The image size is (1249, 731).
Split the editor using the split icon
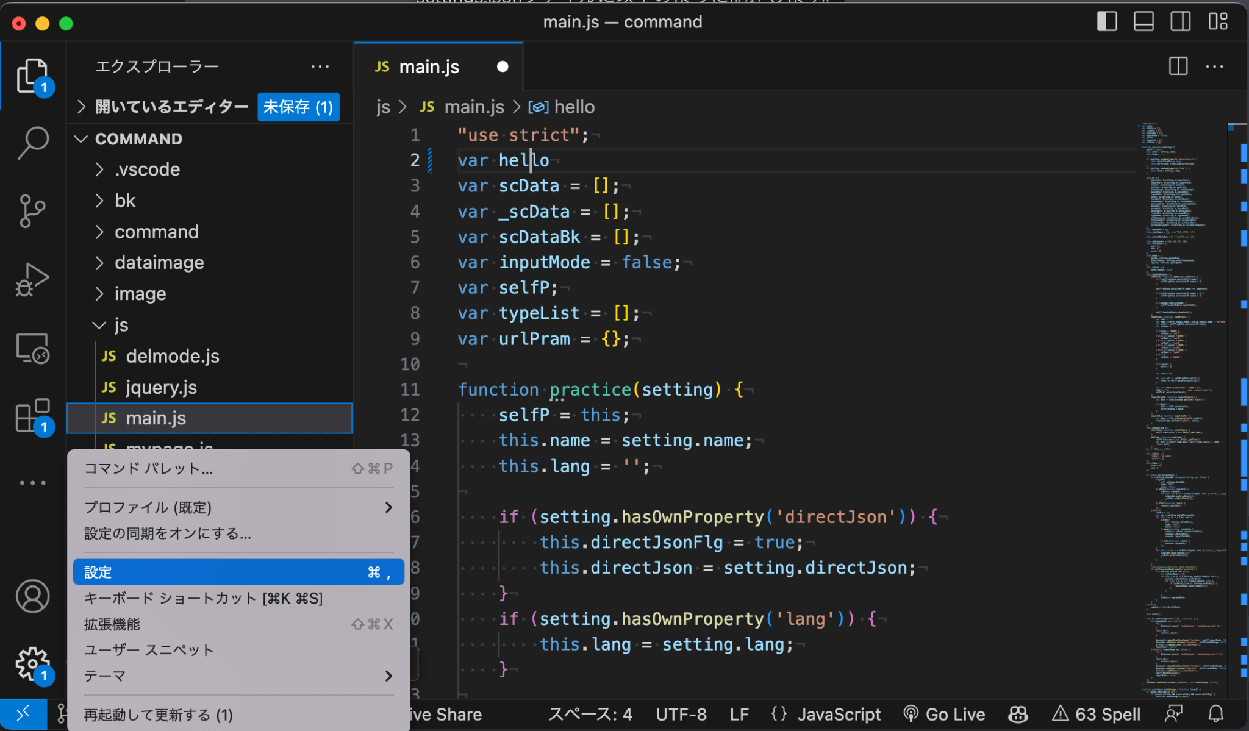[x=1177, y=66]
